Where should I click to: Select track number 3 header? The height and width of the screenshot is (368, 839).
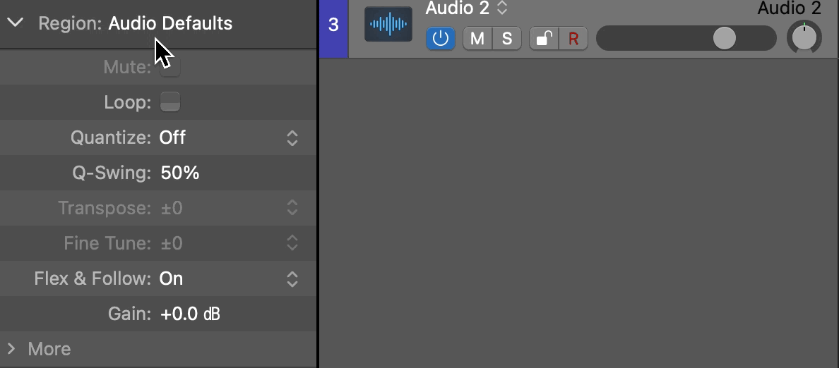(x=333, y=25)
